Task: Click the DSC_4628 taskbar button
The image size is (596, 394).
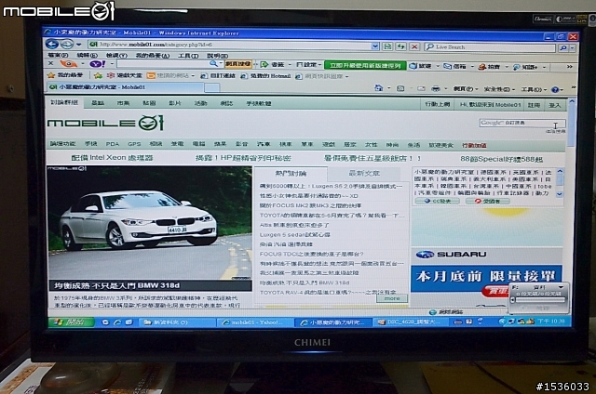Action: click(x=409, y=322)
